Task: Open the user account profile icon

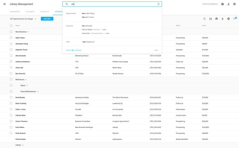Action: tap(228, 4)
